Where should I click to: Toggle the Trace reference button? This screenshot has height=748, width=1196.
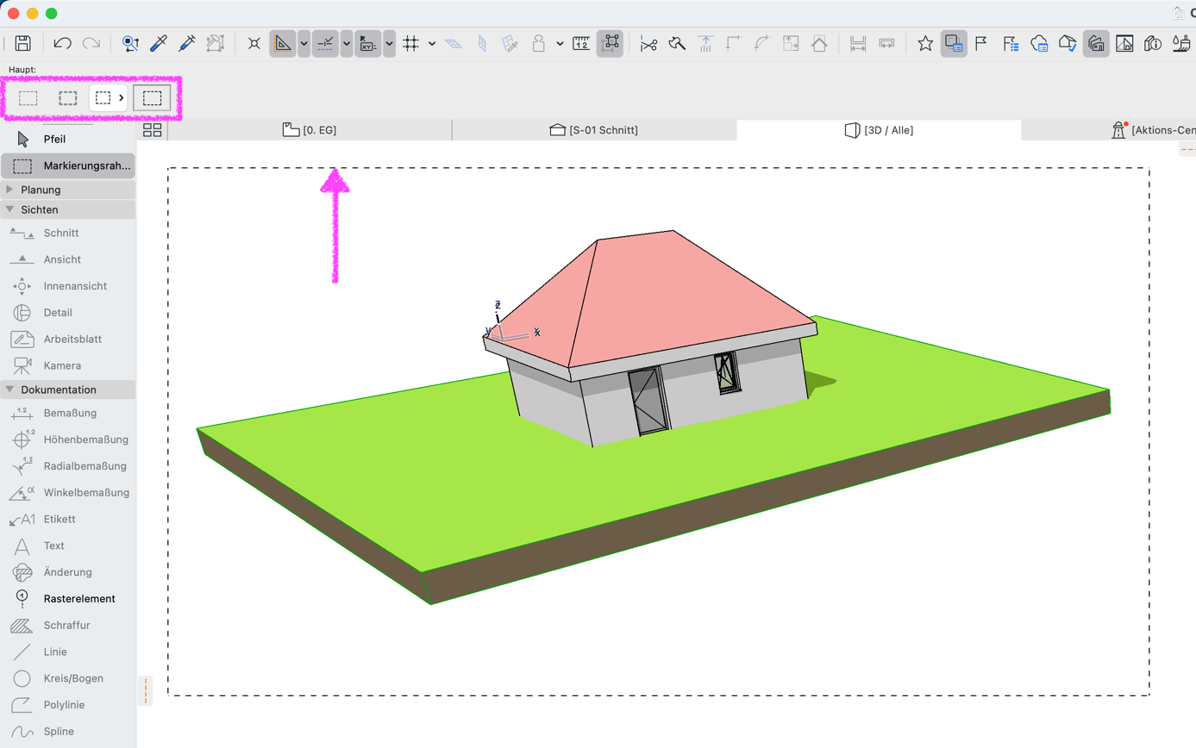click(x=954, y=43)
